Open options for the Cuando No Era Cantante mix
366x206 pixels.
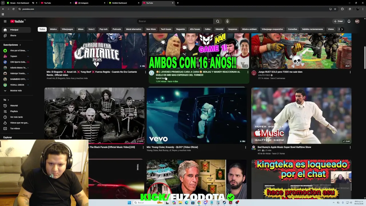(145, 72)
